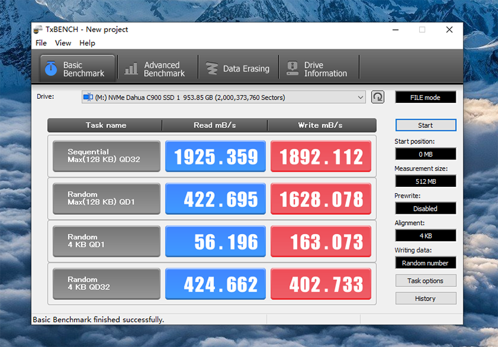
Task: Click the Drive Information disk icon
Action: (292, 69)
